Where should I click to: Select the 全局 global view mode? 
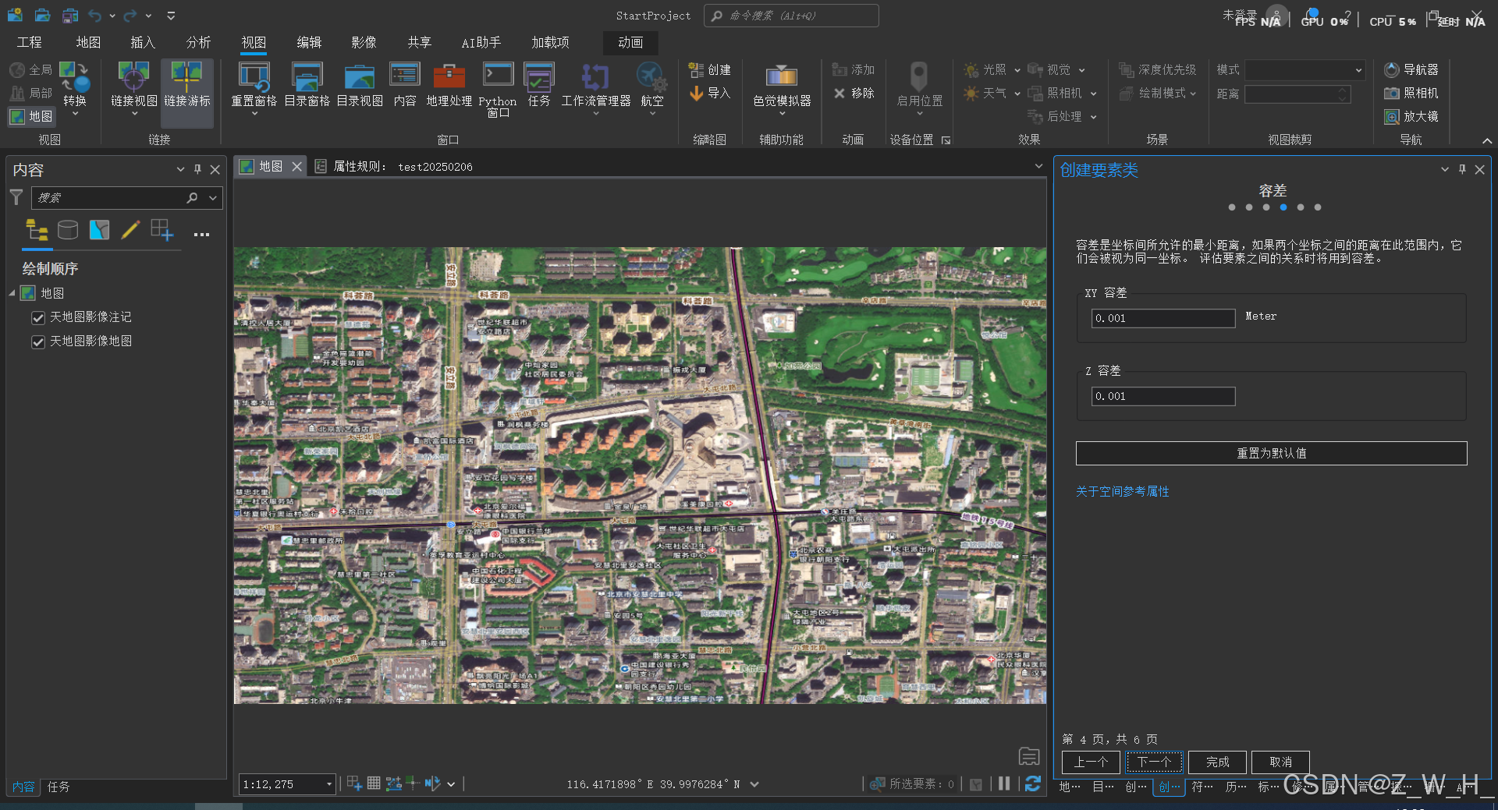click(31, 69)
